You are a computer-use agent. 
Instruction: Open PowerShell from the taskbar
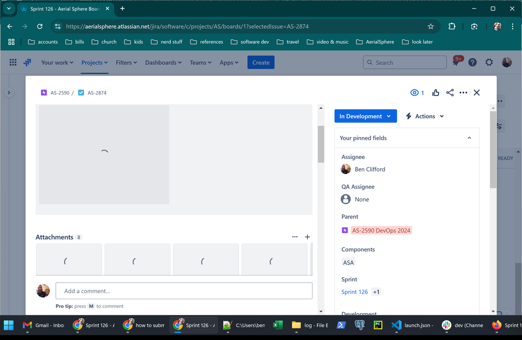tap(341, 325)
